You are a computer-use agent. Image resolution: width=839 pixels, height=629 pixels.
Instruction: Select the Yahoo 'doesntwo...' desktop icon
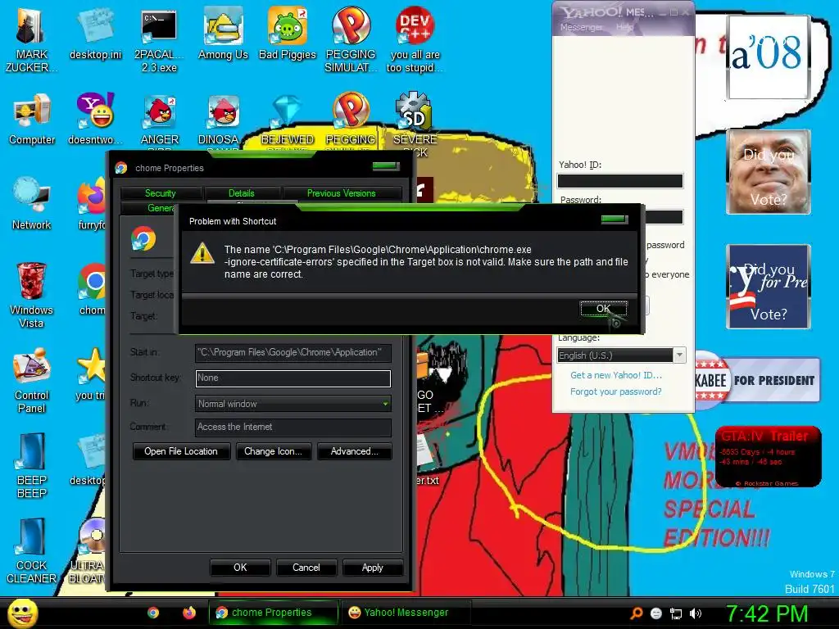coord(95,119)
